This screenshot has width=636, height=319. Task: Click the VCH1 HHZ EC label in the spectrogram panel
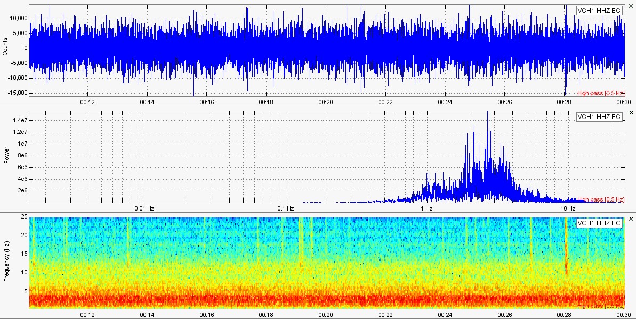pyautogui.click(x=599, y=223)
